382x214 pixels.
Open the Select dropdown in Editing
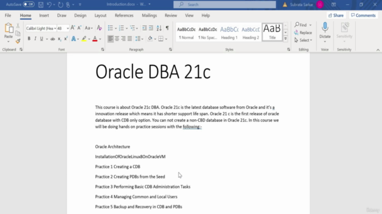pyautogui.click(x=303, y=40)
